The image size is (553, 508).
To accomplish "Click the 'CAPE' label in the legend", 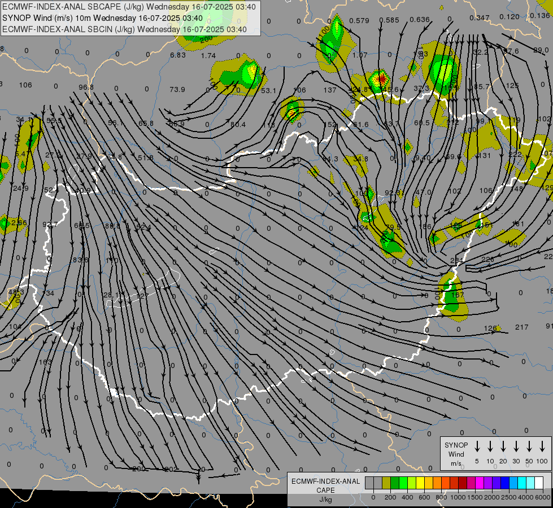I will click(325, 491).
